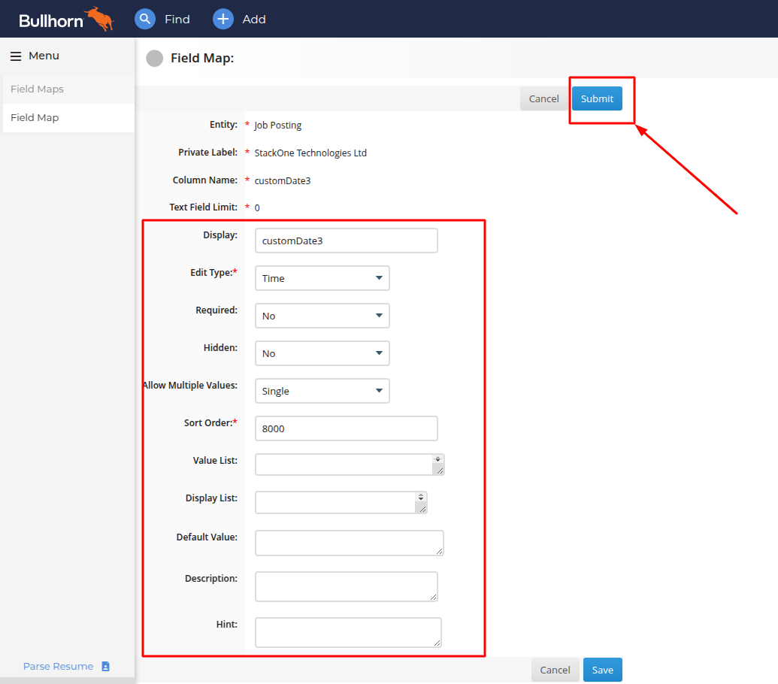Click the Parse Resume document icon
778x684 pixels.
(x=105, y=666)
